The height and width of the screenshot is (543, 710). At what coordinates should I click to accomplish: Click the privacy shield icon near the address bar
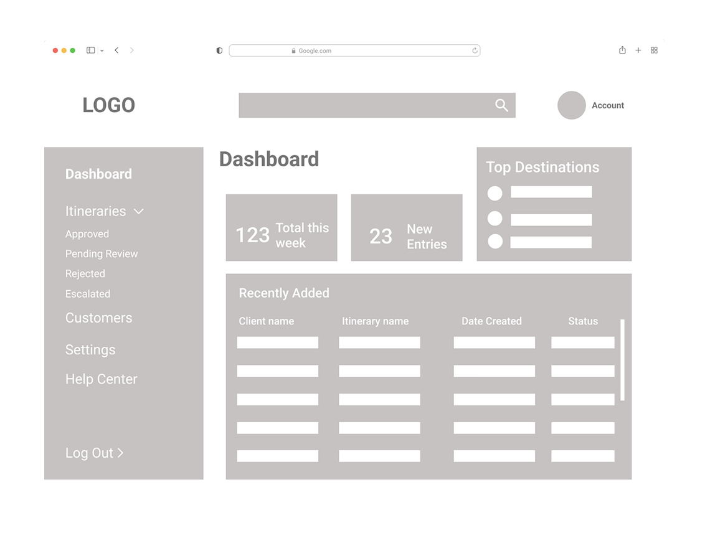pos(219,50)
